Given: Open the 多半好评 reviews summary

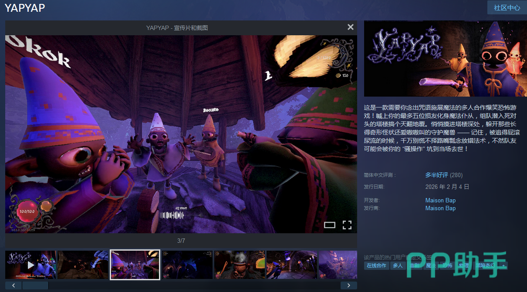Looking at the screenshot, I should coord(436,175).
